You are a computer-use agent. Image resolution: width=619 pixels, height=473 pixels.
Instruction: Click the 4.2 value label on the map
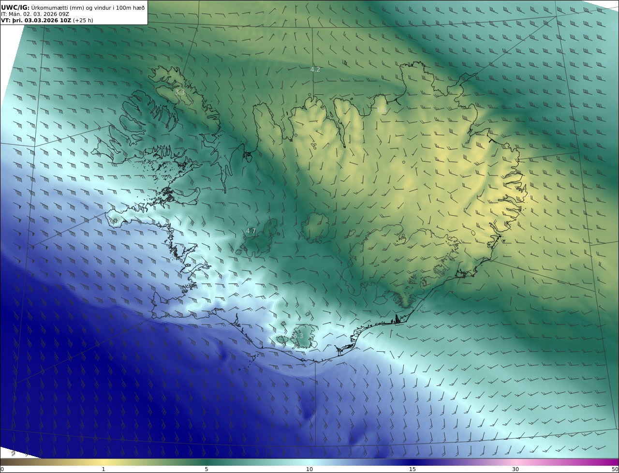[315, 70]
